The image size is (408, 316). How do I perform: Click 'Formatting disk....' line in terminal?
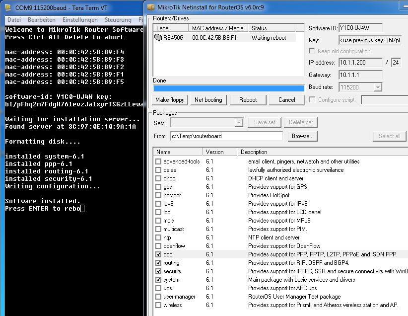tap(43, 142)
